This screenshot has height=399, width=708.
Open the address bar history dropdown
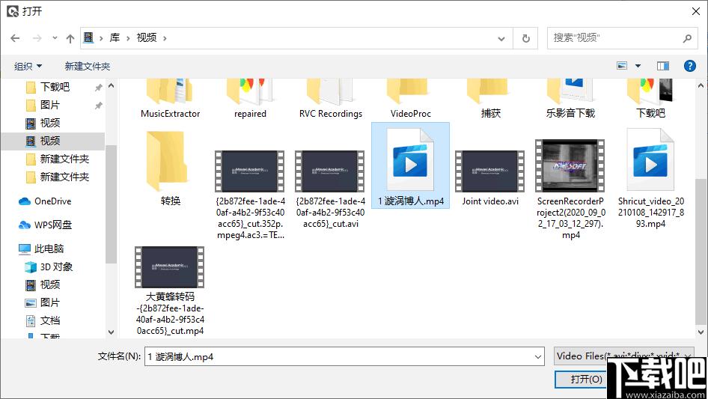tap(502, 38)
